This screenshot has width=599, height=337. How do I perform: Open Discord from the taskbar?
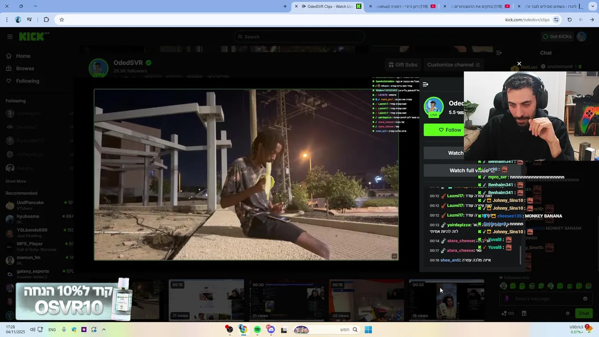(270, 330)
